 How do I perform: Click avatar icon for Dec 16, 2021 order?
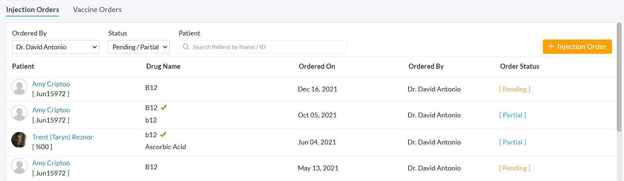pos(19,87)
